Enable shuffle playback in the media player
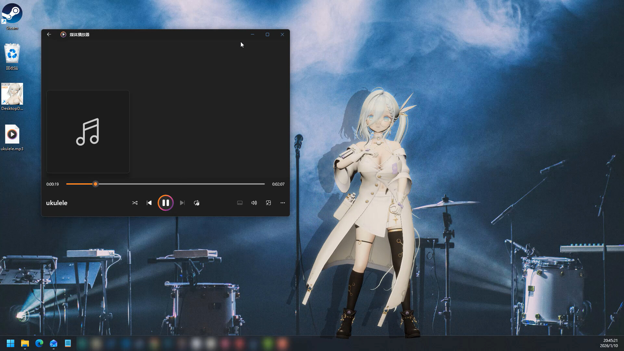 pyautogui.click(x=135, y=202)
